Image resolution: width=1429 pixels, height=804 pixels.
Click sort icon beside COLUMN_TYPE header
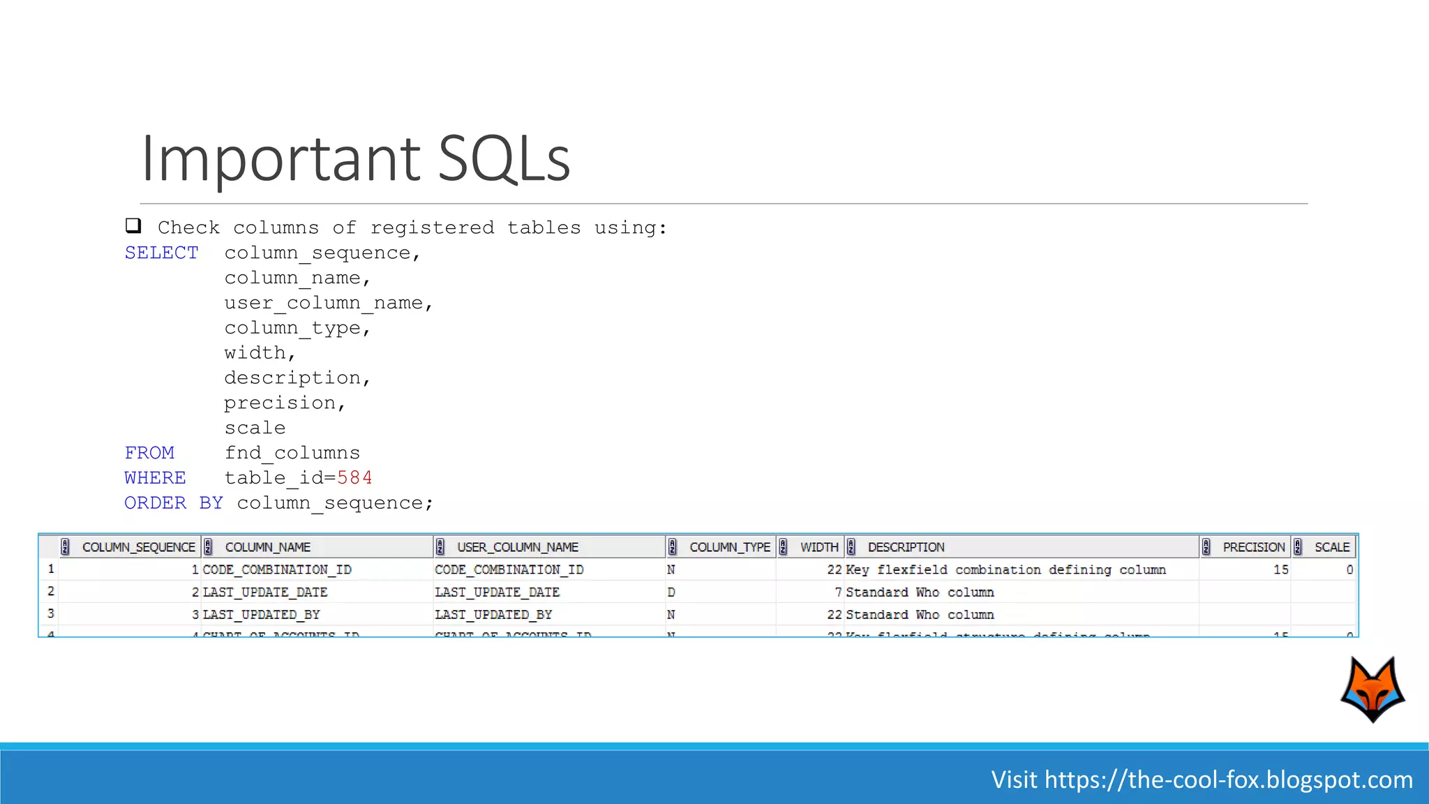pyautogui.click(x=672, y=546)
